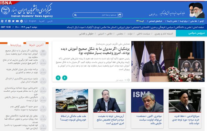Open the آرشیو archive link
Viewport: 207px width, 131px height.
click(x=202, y=21)
